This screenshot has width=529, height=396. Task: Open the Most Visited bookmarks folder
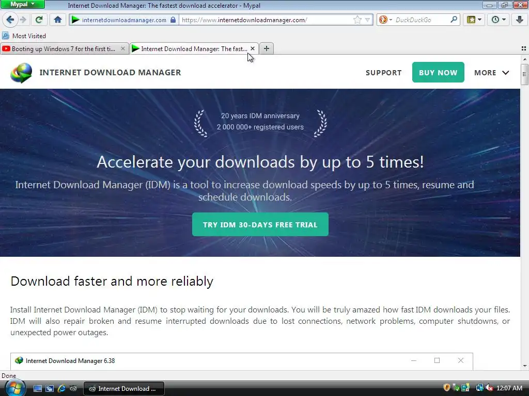24,36
